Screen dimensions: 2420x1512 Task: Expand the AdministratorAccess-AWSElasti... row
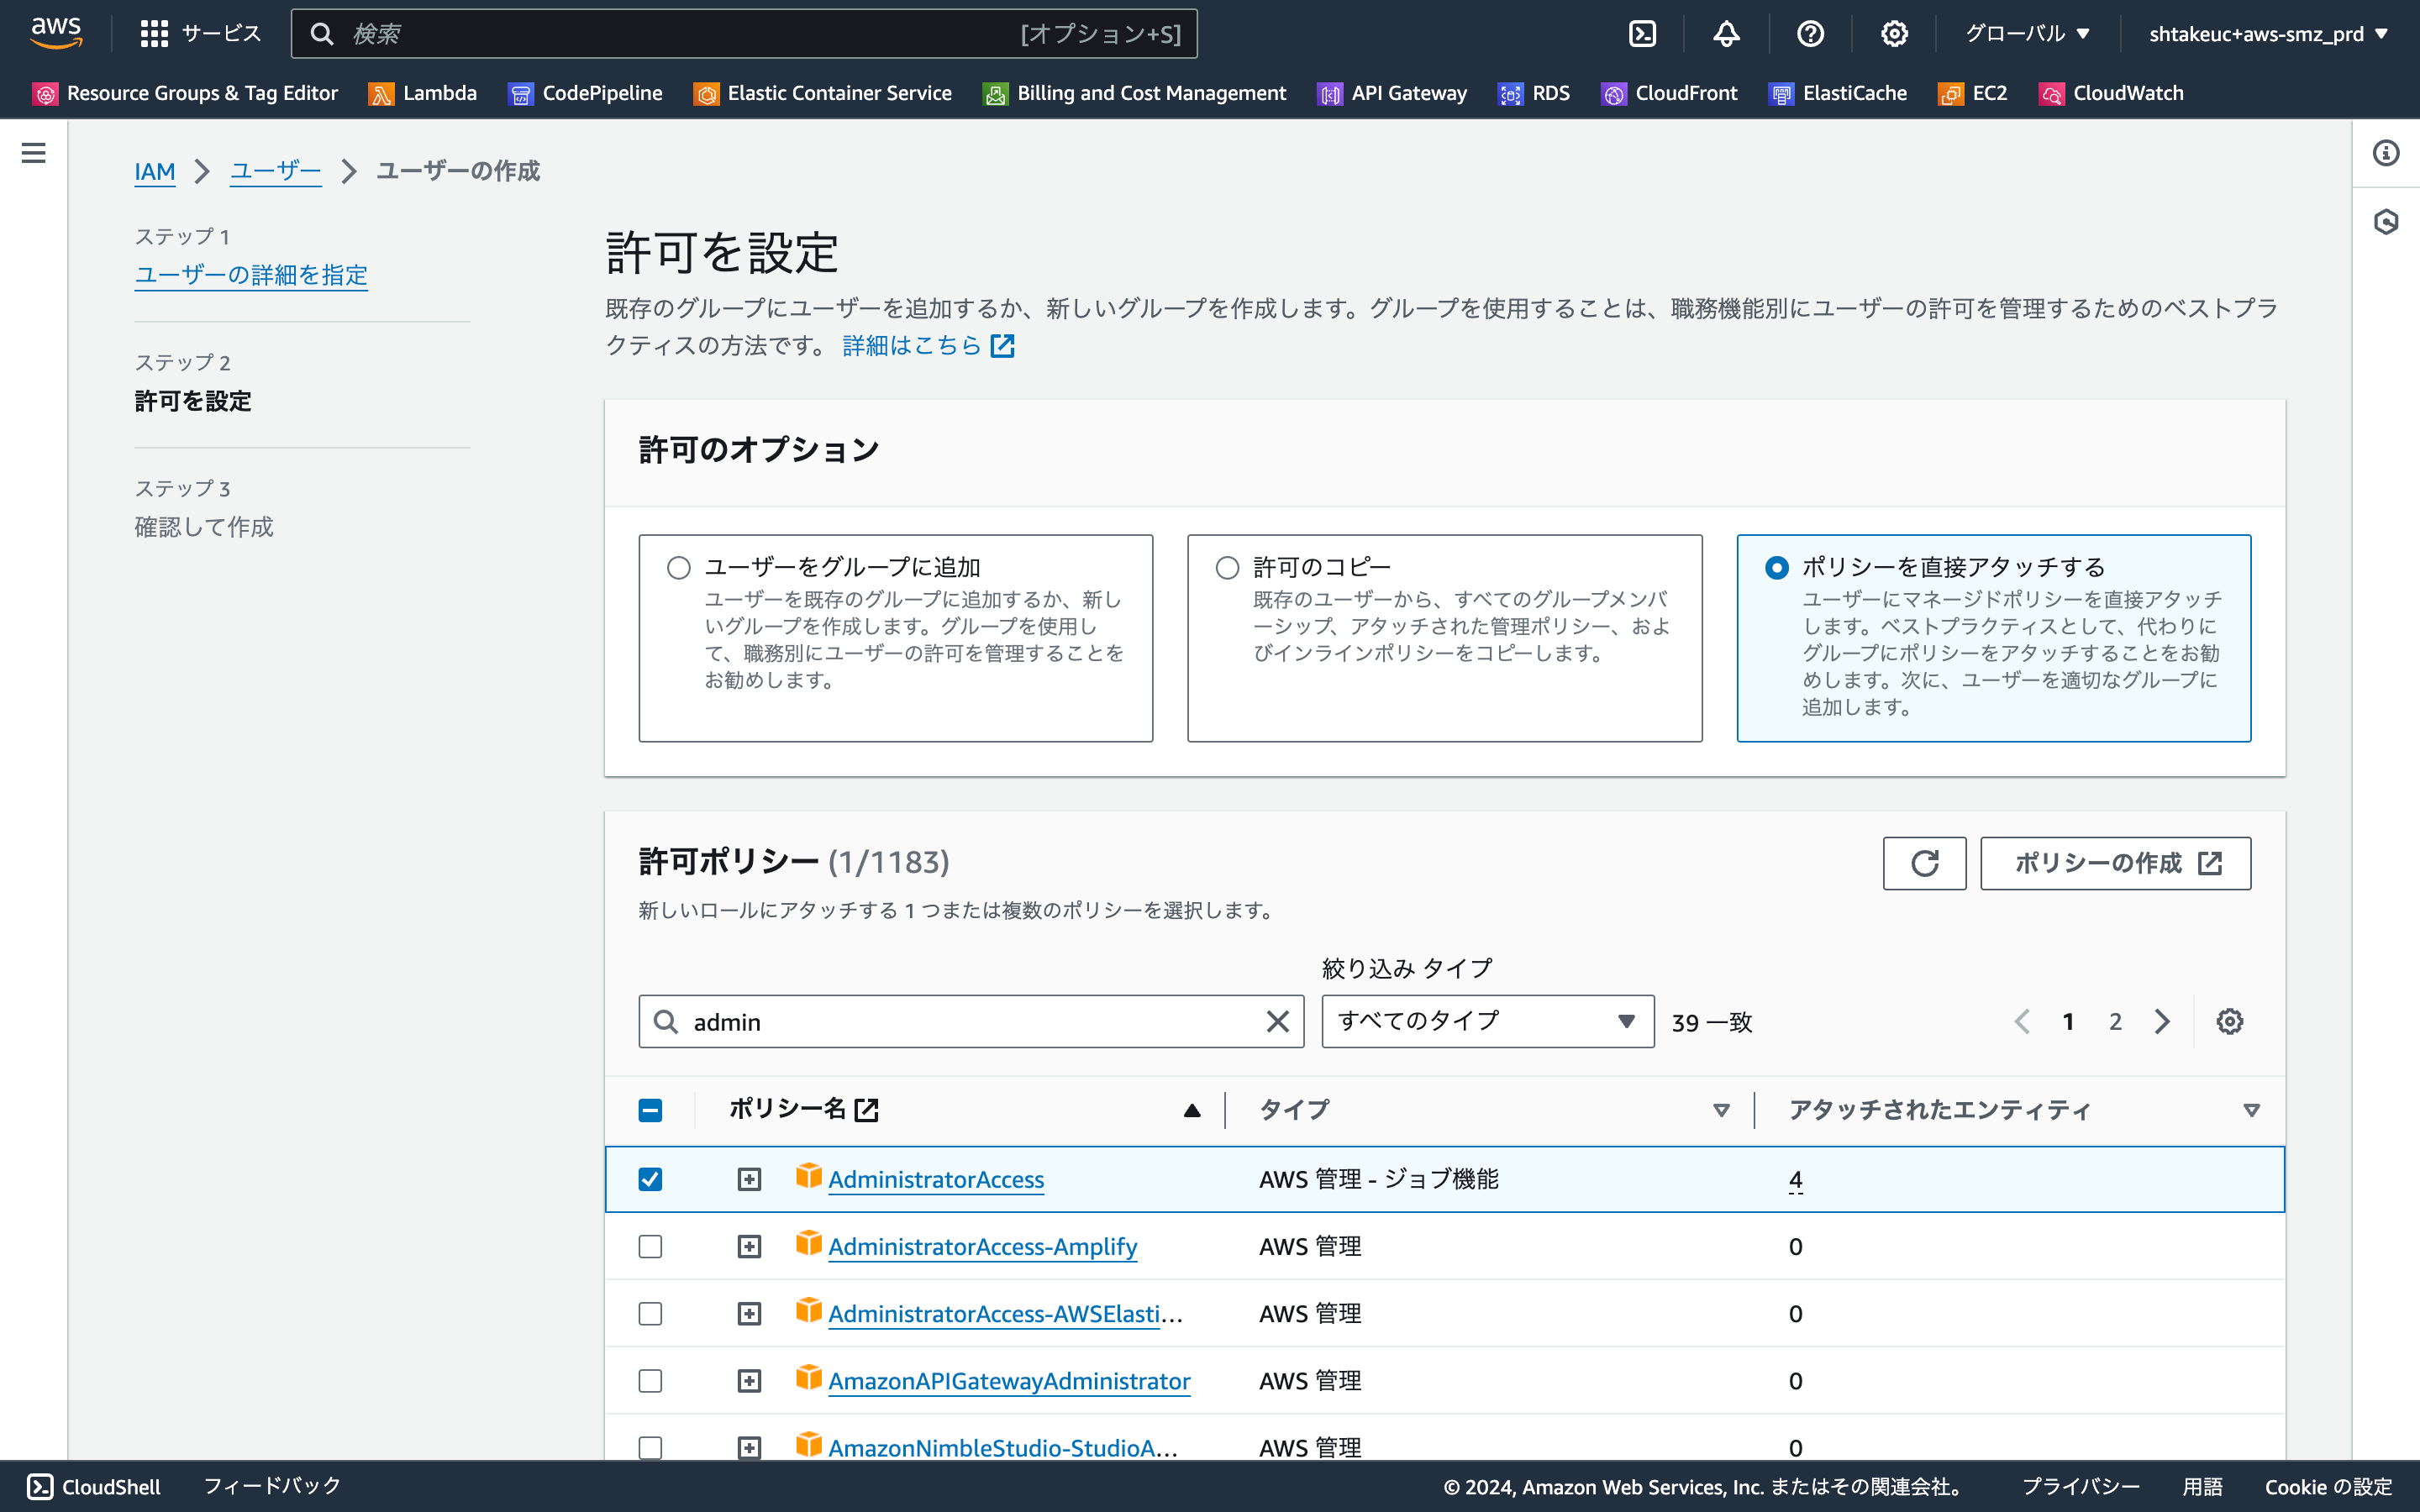click(x=749, y=1313)
